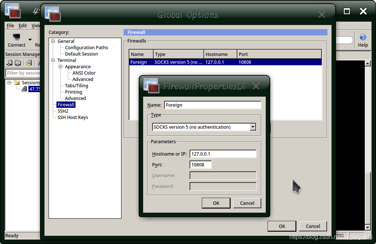Click the Port field showing 10808
This screenshot has width=376, height=244.
point(200,165)
